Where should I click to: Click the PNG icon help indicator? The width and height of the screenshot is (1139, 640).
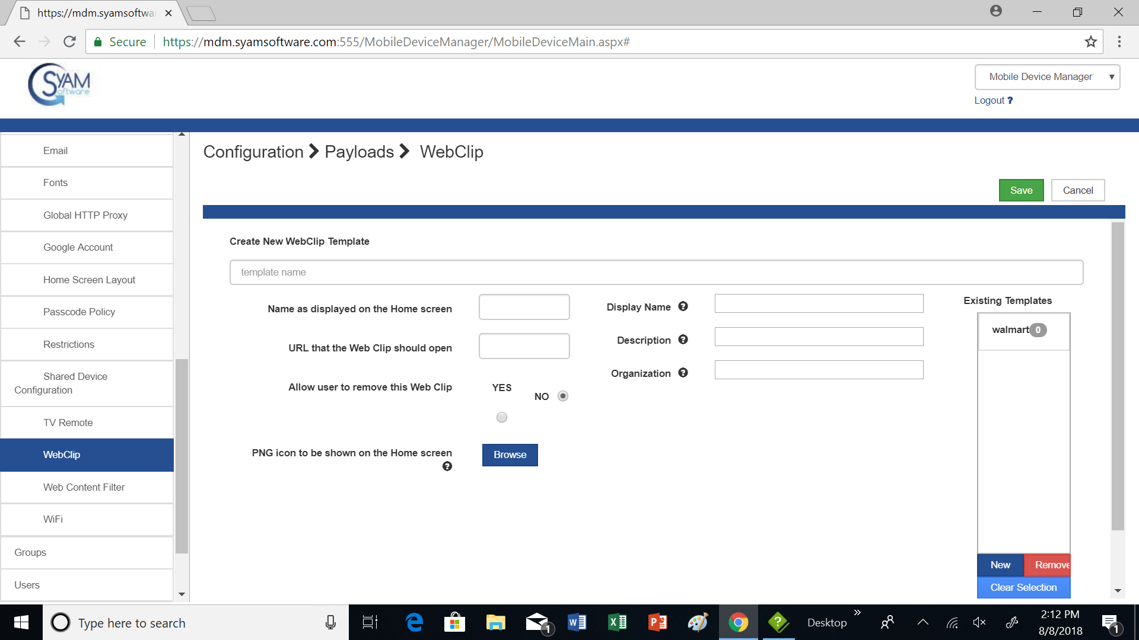pos(447,466)
